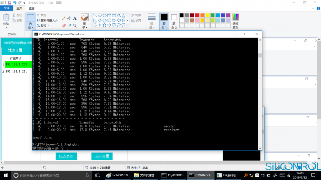Select the Fill with color bucket tool
Image resolution: width=321 pixels, height=180 pixels.
69,18
